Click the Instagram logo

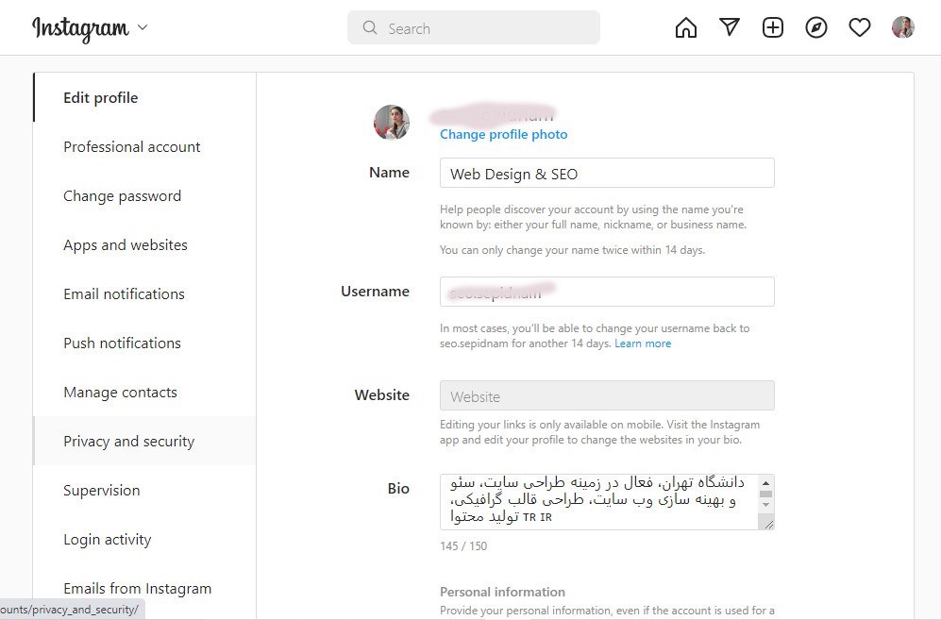pyautogui.click(x=80, y=28)
